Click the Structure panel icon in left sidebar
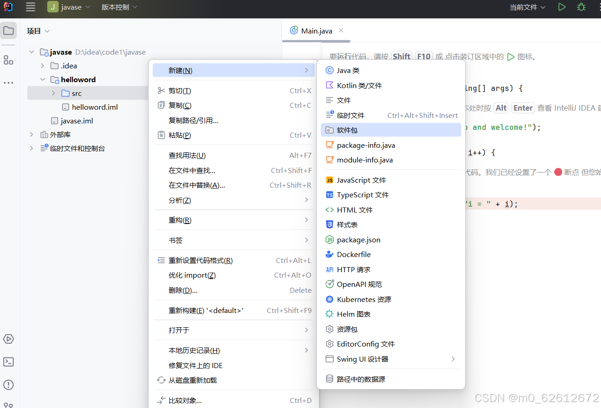Viewport: 601px width, 408px height. pyautogui.click(x=8, y=60)
